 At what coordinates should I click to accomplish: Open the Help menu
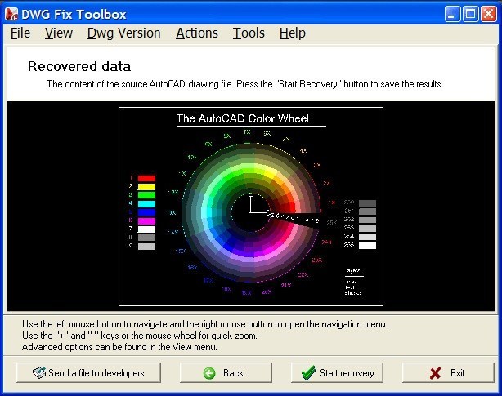[293, 33]
